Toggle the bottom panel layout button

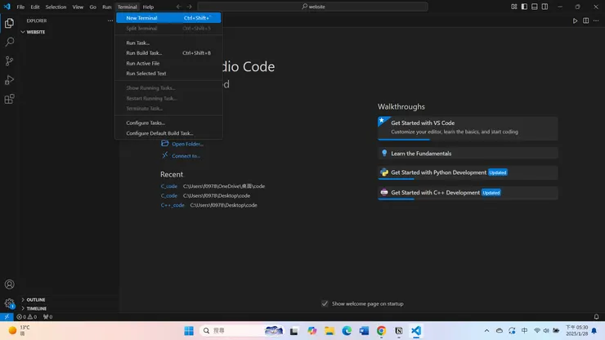tap(535, 7)
